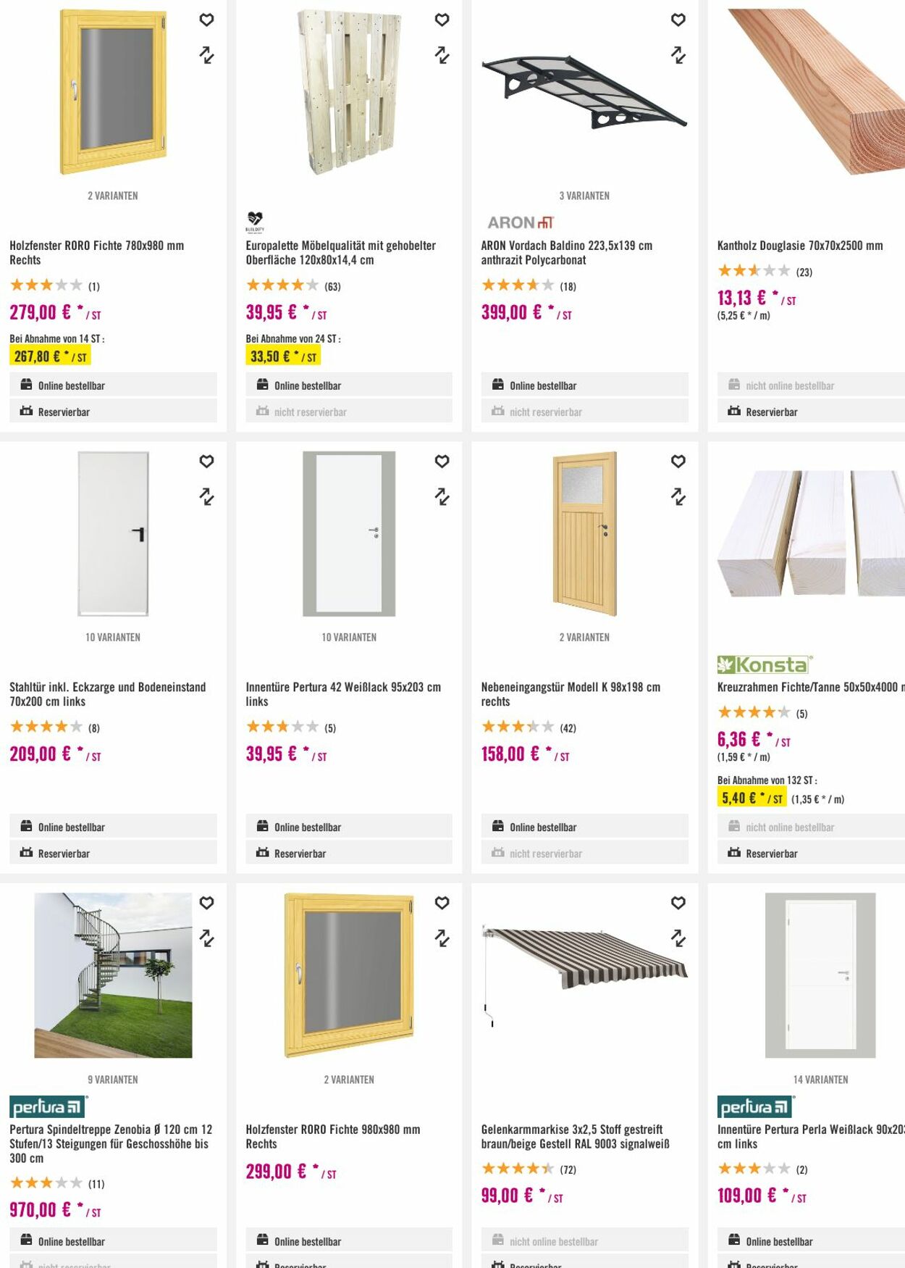The height and width of the screenshot is (1268, 905).
Task: Show 10 Varianten of the Stahltür
Action: pyautogui.click(x=113, y=638)
